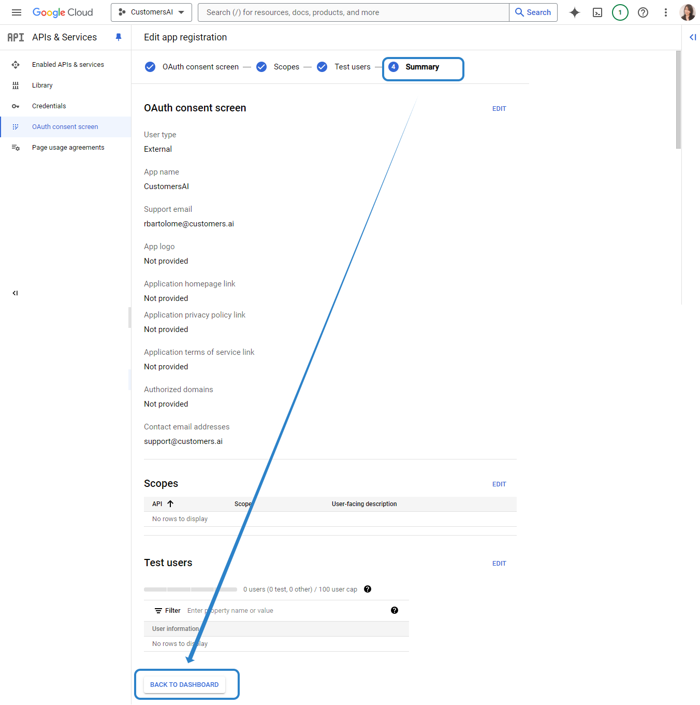The height and width of the screenshot is (705, 700).
Task: View the notifications badge showing 1
Action: (620, 12)
